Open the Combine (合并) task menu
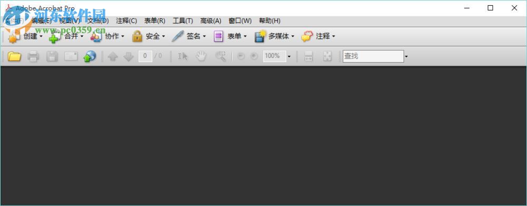 [66, 36]
